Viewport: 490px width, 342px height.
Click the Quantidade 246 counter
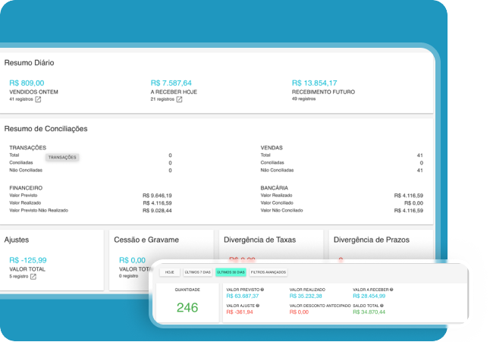coord(187,308)
